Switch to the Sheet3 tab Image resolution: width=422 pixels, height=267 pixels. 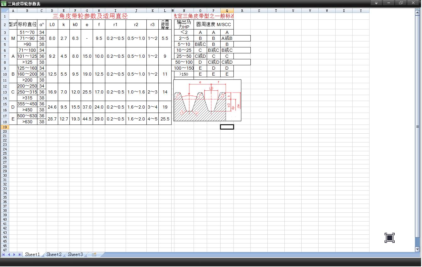75,255
